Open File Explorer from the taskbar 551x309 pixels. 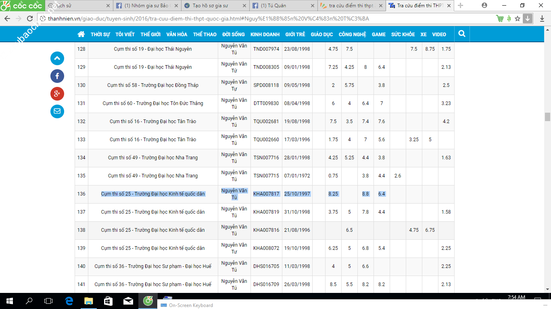[x=88, y=301]
